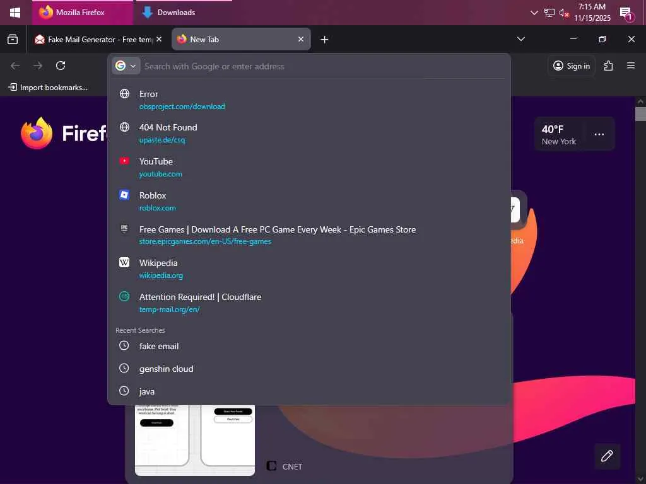
Task: Close the Fake Mail Generator tab
Action: coord(159,39)
